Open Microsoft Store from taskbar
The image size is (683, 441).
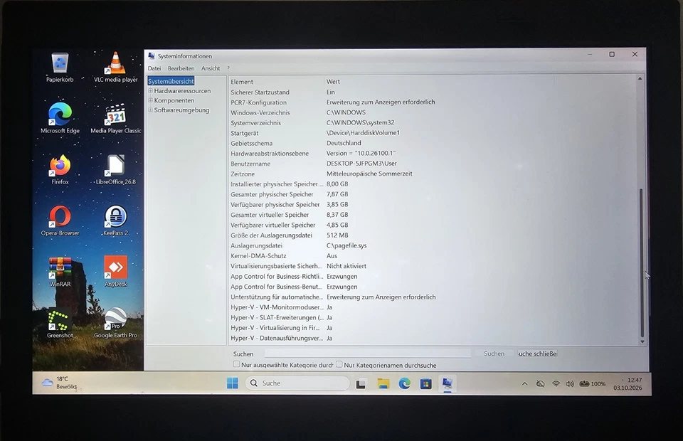pyautogui.click(x=425, y=383)
